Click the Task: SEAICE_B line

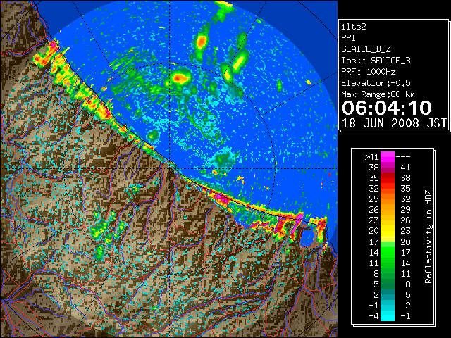pyautogui.click(x=376, y=61)
